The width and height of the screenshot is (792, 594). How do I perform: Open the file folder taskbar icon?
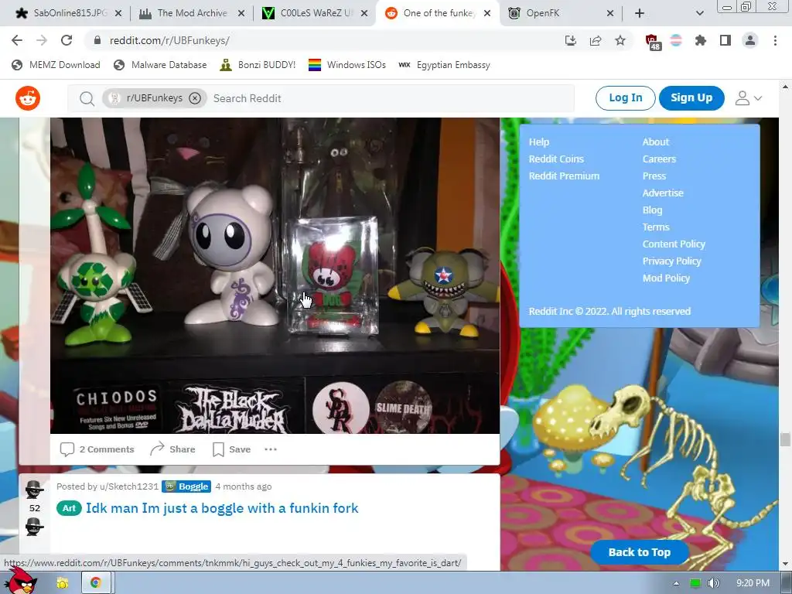62,583
